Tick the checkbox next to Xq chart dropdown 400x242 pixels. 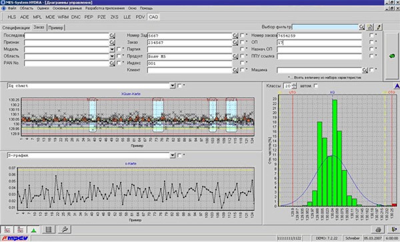point(179,86)
